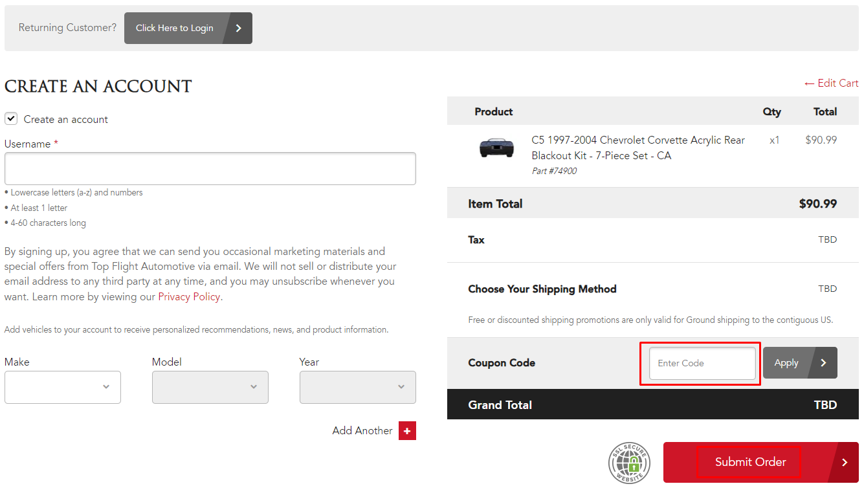Viewport: 864px width, 497px height.
Task: Open the Model dropdown
Action: click(x=210, y=387)
